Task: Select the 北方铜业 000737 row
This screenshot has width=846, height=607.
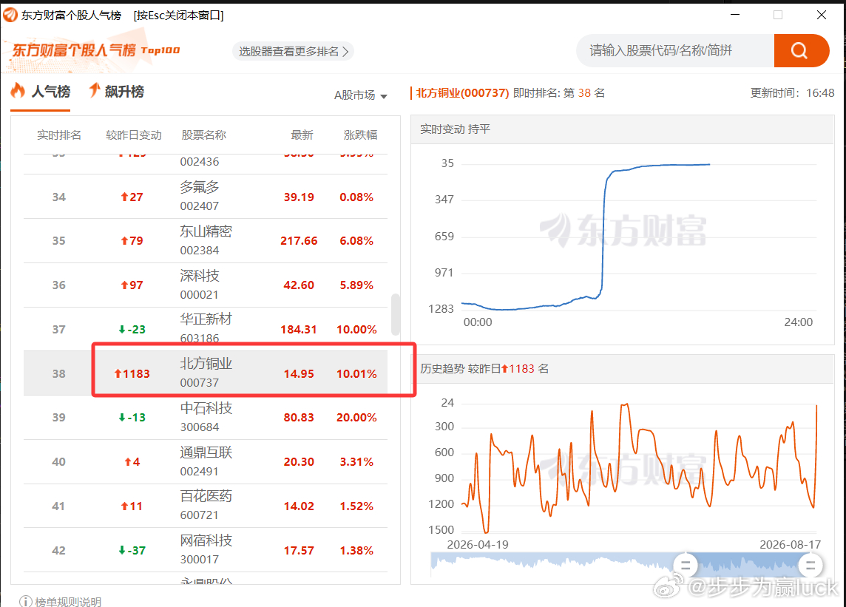Action: (206, 373)
